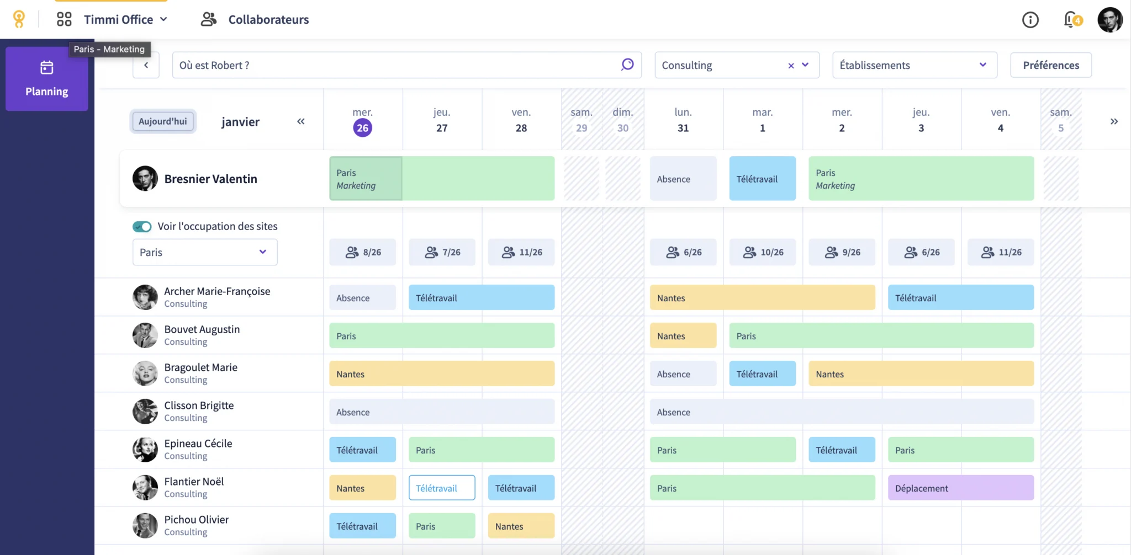The image size is (1131, 555).
Task: Go to next dates with double chevron
Action: (1114, 121)
